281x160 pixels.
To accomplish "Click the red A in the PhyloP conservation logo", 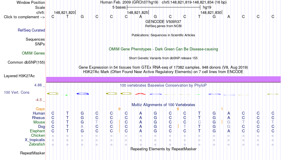I will click(x=140, y=94).
